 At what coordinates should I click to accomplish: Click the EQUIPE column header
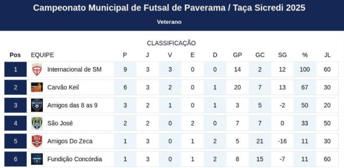(x=42, y=55)
